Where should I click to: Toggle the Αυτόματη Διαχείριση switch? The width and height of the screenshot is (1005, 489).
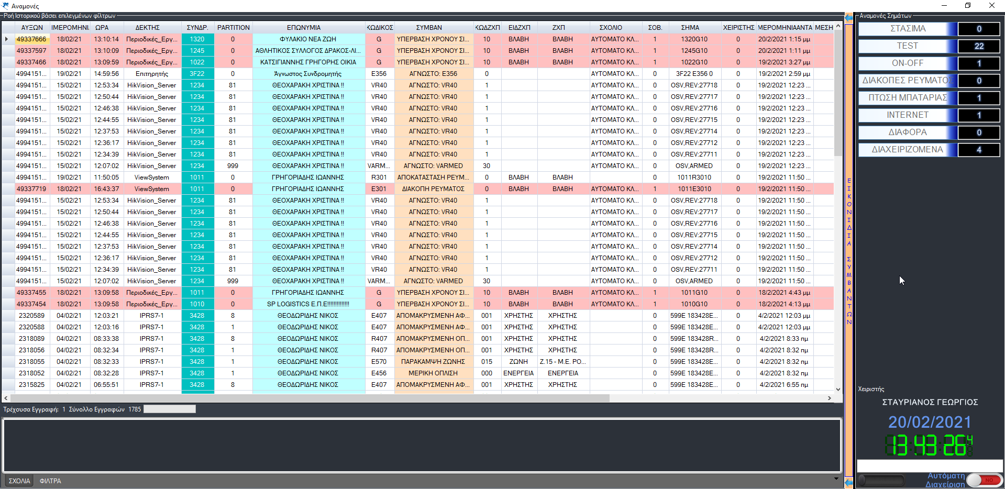tap(984, 480)
